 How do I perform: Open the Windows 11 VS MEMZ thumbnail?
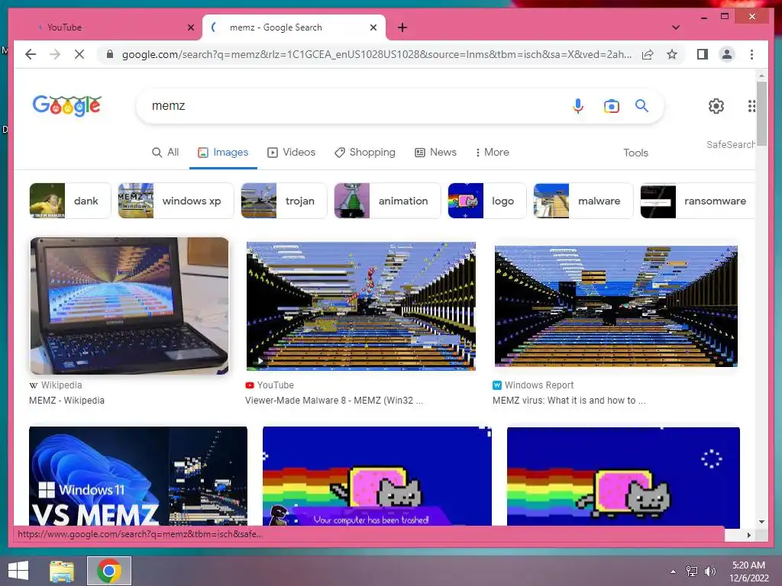click(x=138, y=476)
